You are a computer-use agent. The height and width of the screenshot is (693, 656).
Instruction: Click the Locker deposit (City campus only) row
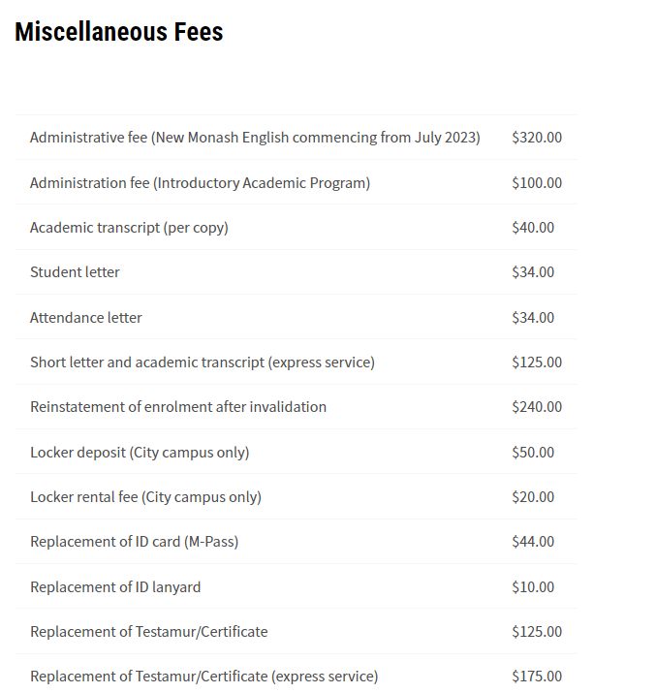(x=140, y=453)
